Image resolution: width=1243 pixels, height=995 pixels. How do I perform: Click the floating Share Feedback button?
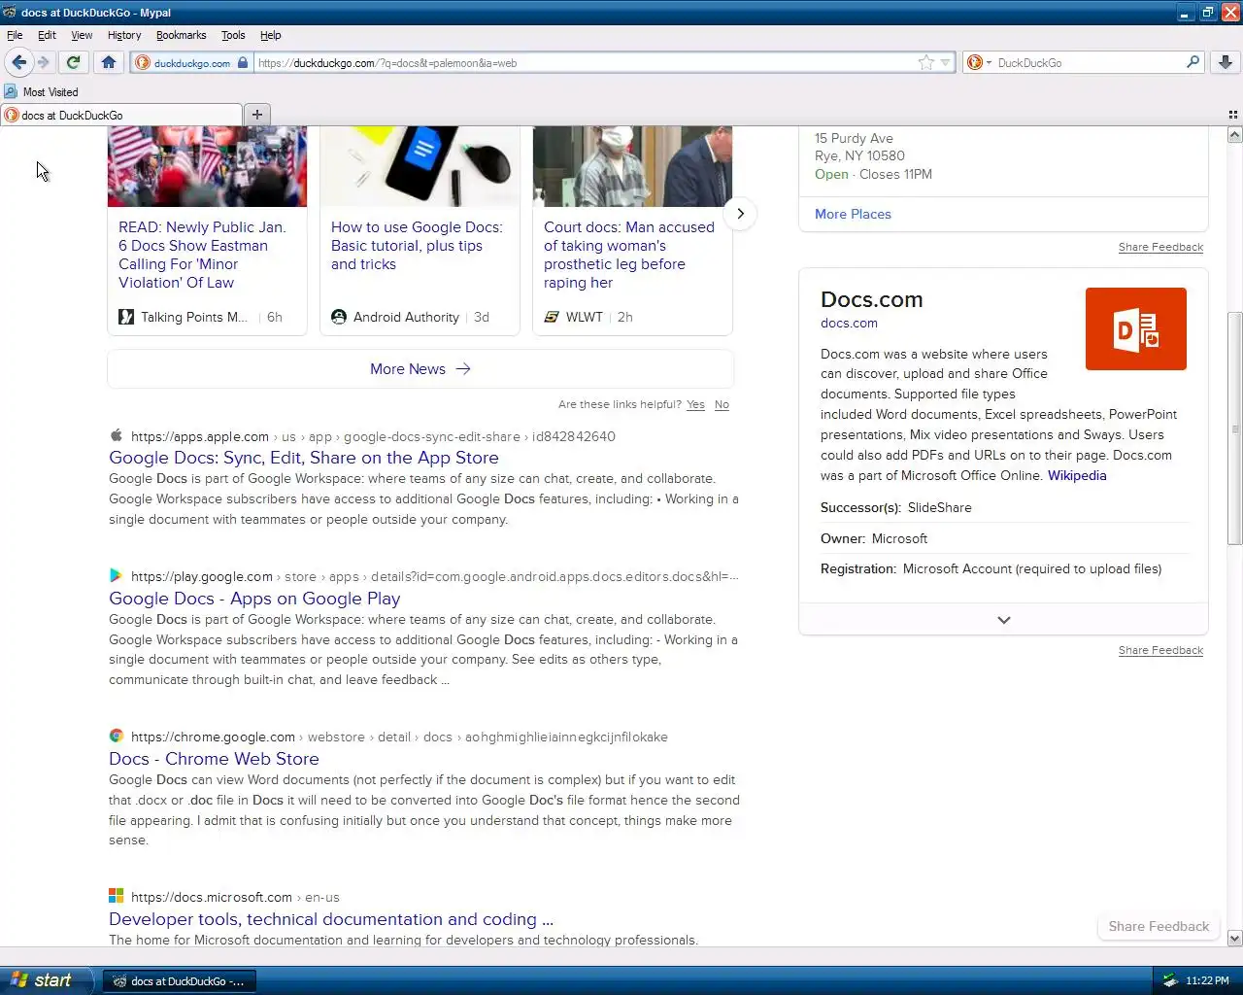[x=1159, y=926]
